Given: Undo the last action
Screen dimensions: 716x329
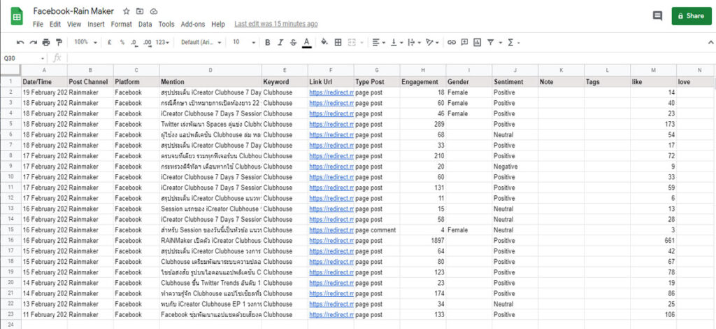Looking at the screenshot, I should (x=20, y=43).
